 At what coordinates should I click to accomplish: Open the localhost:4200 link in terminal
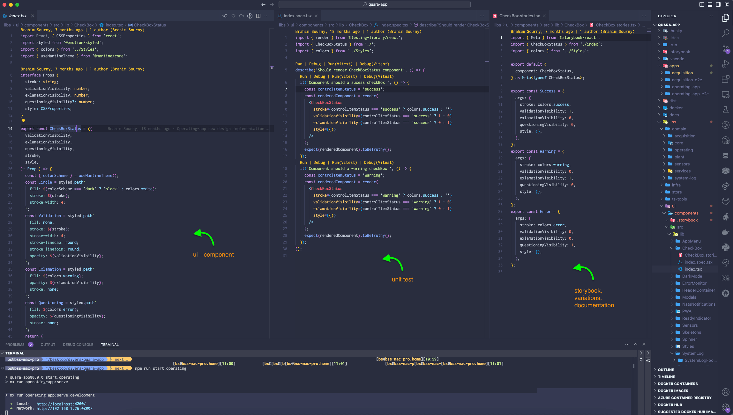pyautogui.click(x=61, y=404)
